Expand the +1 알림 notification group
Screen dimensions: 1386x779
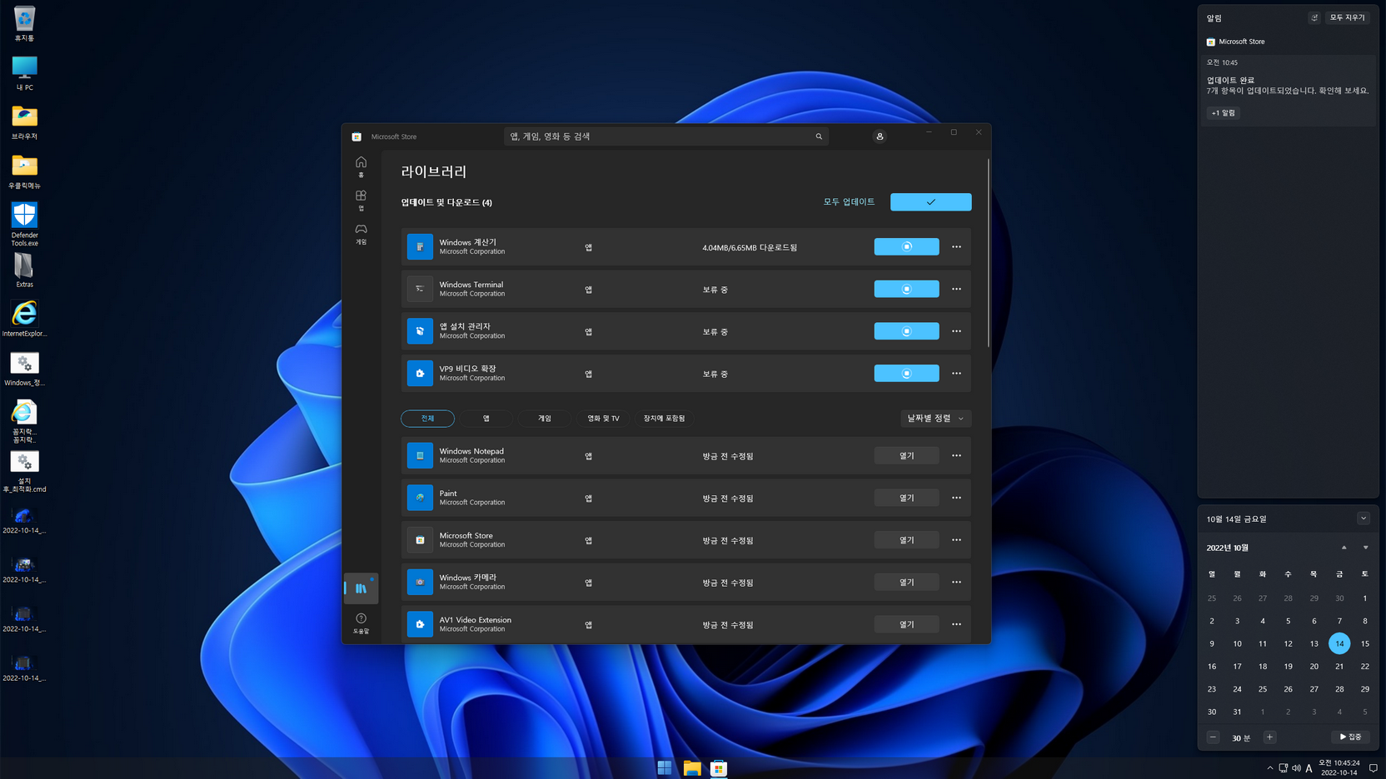[x=1224, y=112]
